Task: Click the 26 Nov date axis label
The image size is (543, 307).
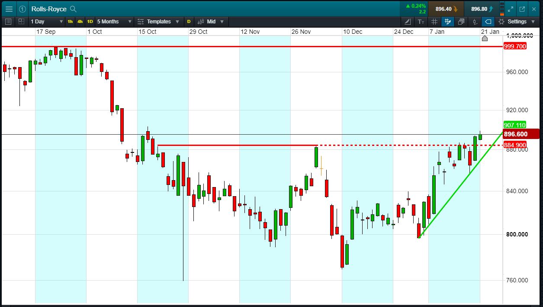Action: click(301, 32)
